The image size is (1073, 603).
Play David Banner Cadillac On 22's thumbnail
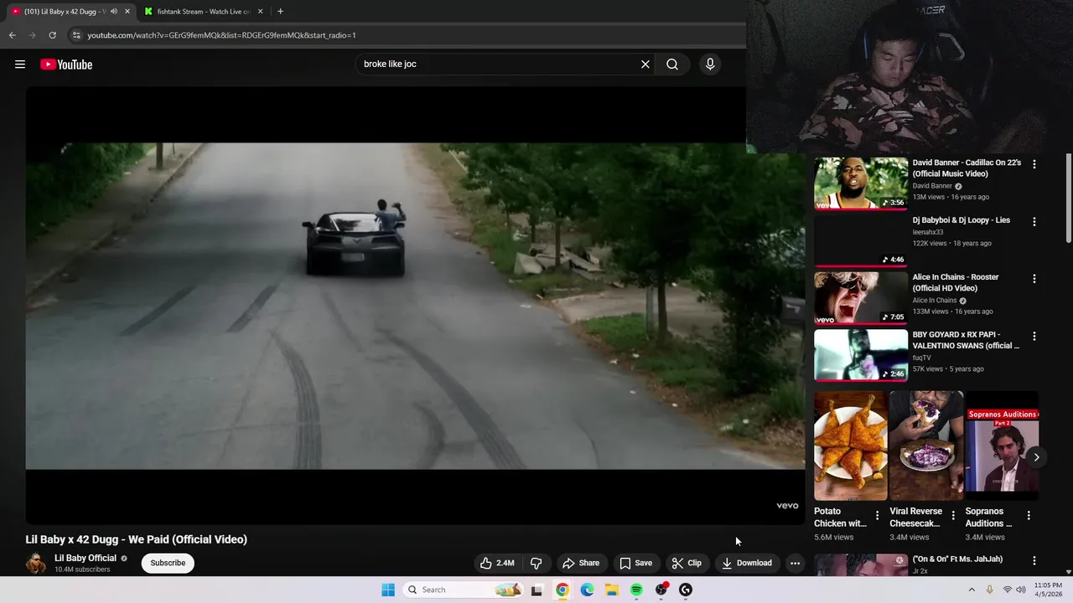861,183
